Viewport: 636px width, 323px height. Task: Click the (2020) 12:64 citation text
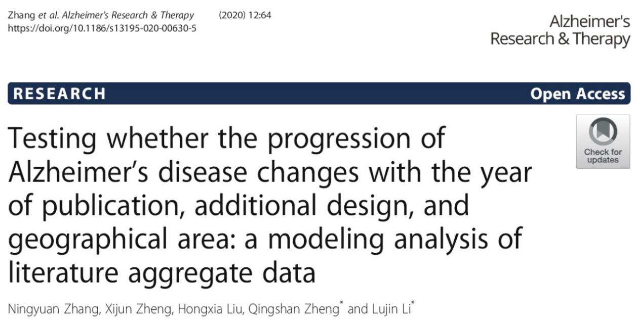245,15
